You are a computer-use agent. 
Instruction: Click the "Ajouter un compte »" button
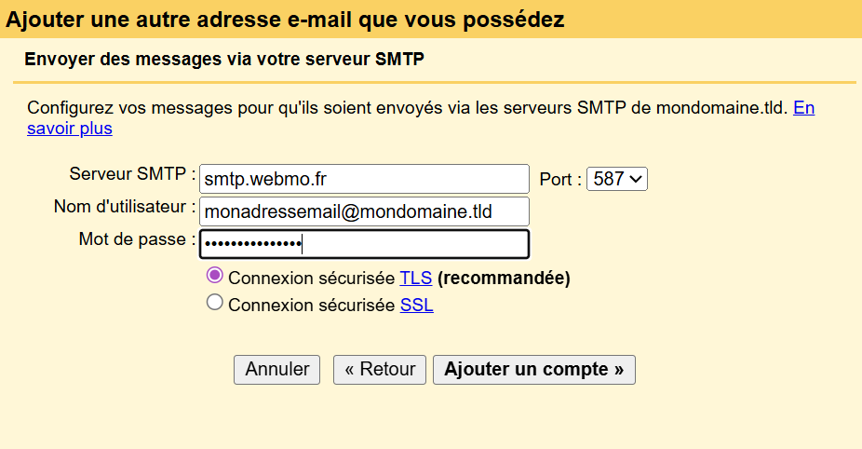(533, 369)
